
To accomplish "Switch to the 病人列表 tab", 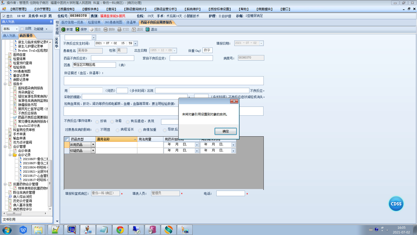I will (9, 36).
